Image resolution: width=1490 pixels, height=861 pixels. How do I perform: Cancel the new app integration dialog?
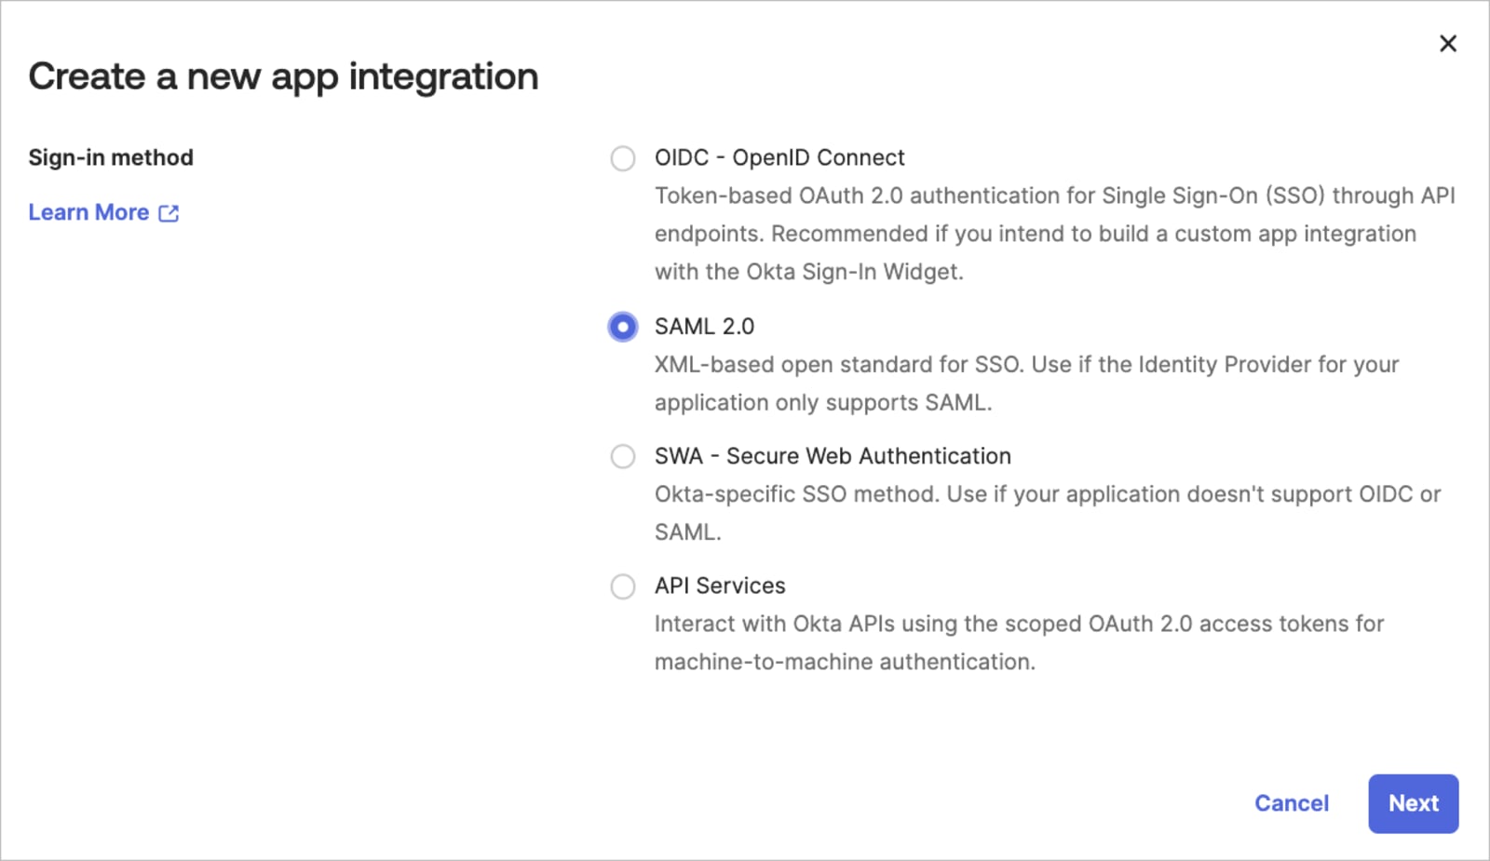click(1292, 803)
